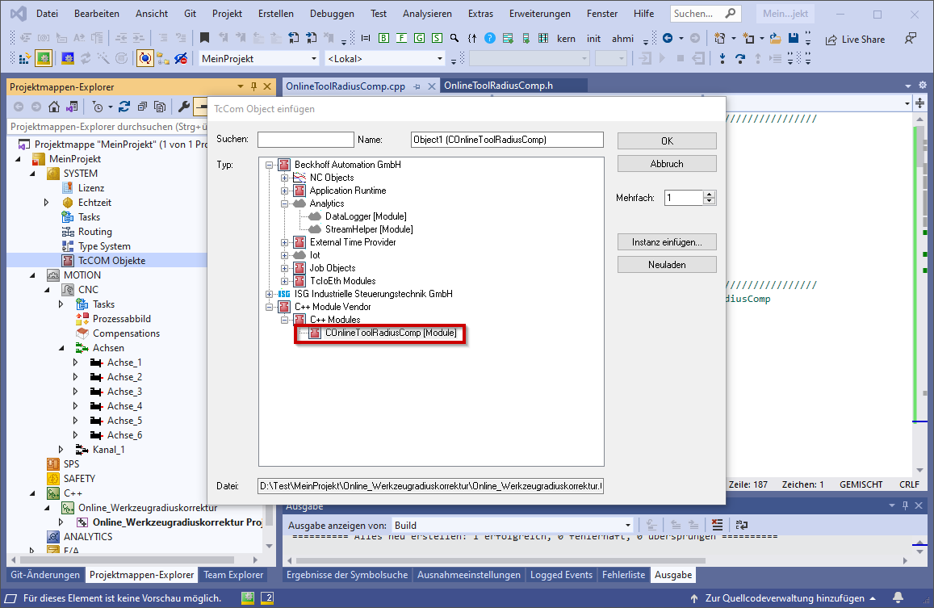Click the show all files icon
Screen dimensions: 934x608
[160, 107]
